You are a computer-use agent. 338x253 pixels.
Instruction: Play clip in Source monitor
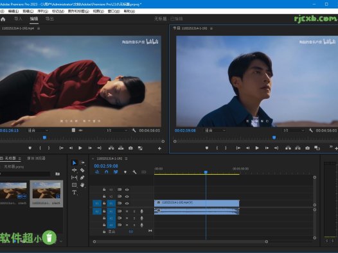click(80, 148)
